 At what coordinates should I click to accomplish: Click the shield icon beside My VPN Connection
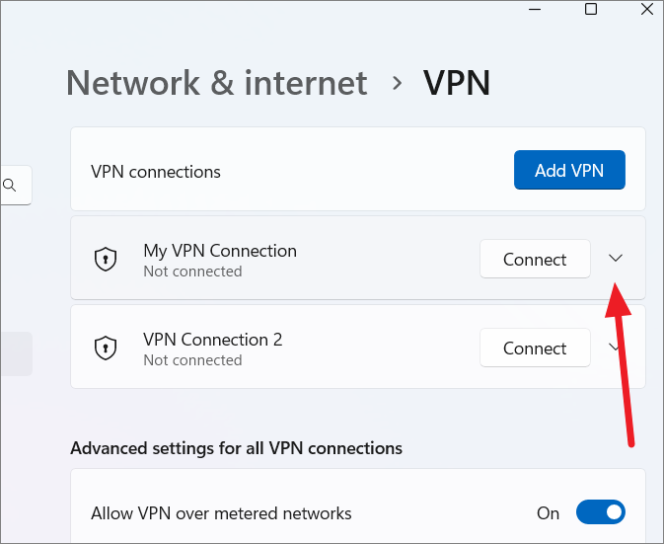coord(106,259)
